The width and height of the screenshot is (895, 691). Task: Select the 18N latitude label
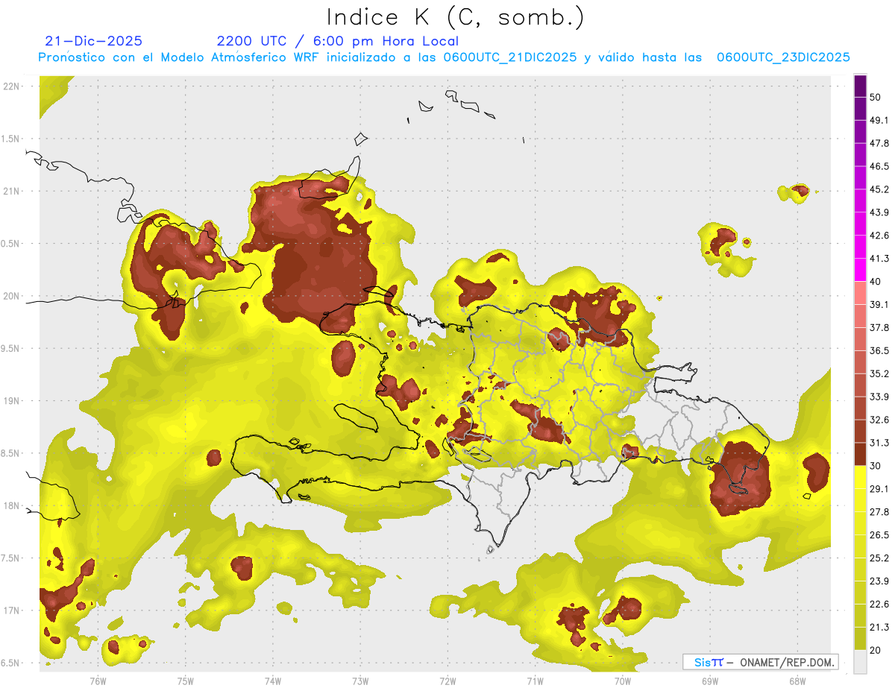tap(11, 505)
